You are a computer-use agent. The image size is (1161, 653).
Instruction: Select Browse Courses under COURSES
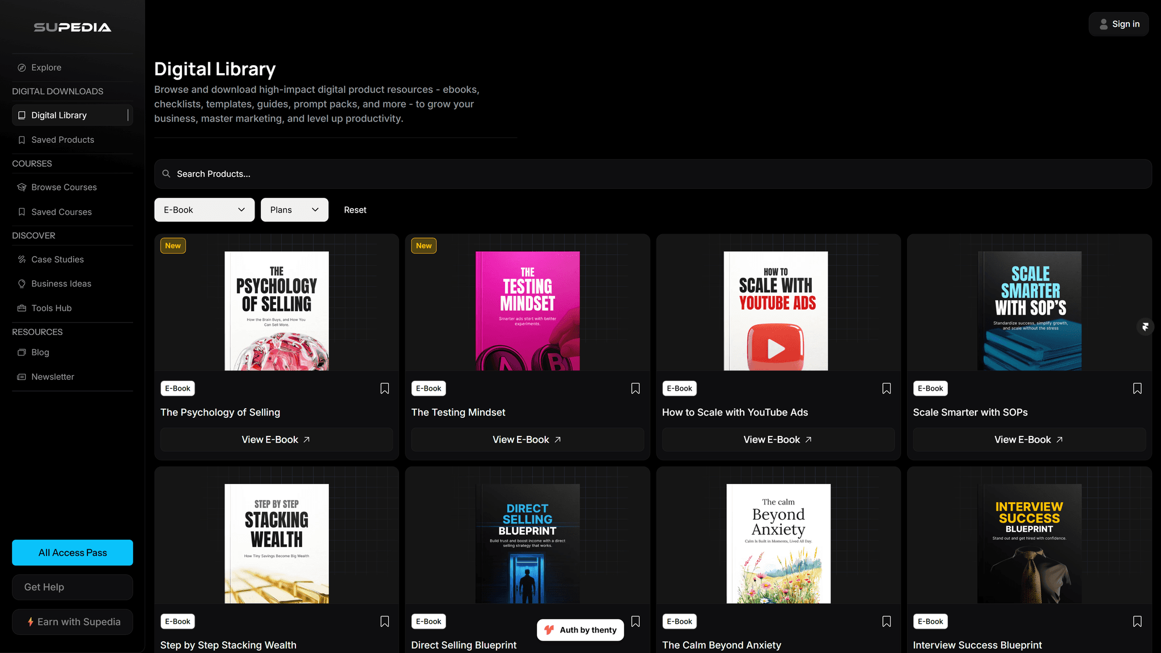click(x=64, y=186)
